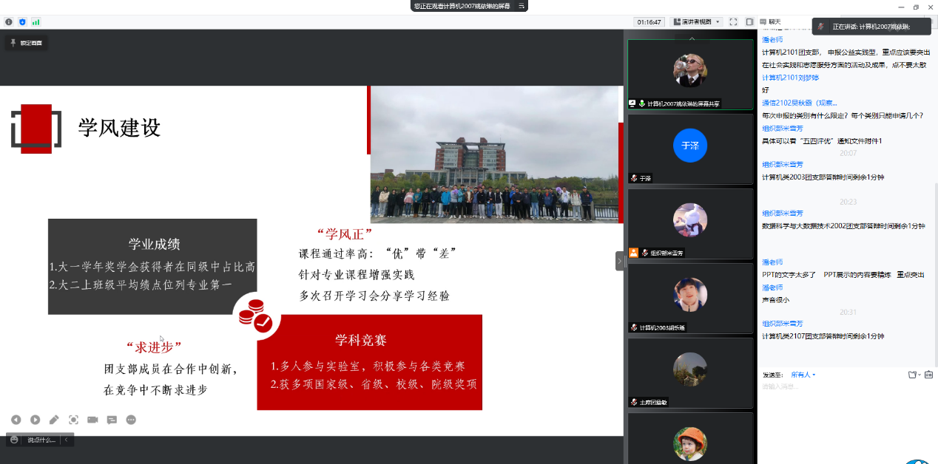Open the blue security shield icon
The image size is (938, 464).
[x=22, y=22]
